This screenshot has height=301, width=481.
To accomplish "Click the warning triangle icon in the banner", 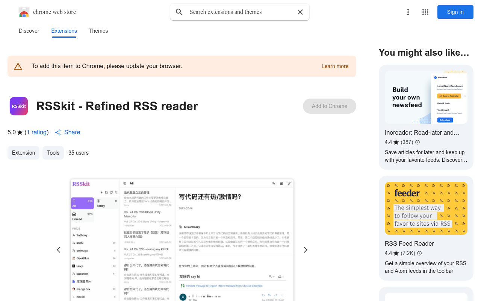I will pos(18,66).
